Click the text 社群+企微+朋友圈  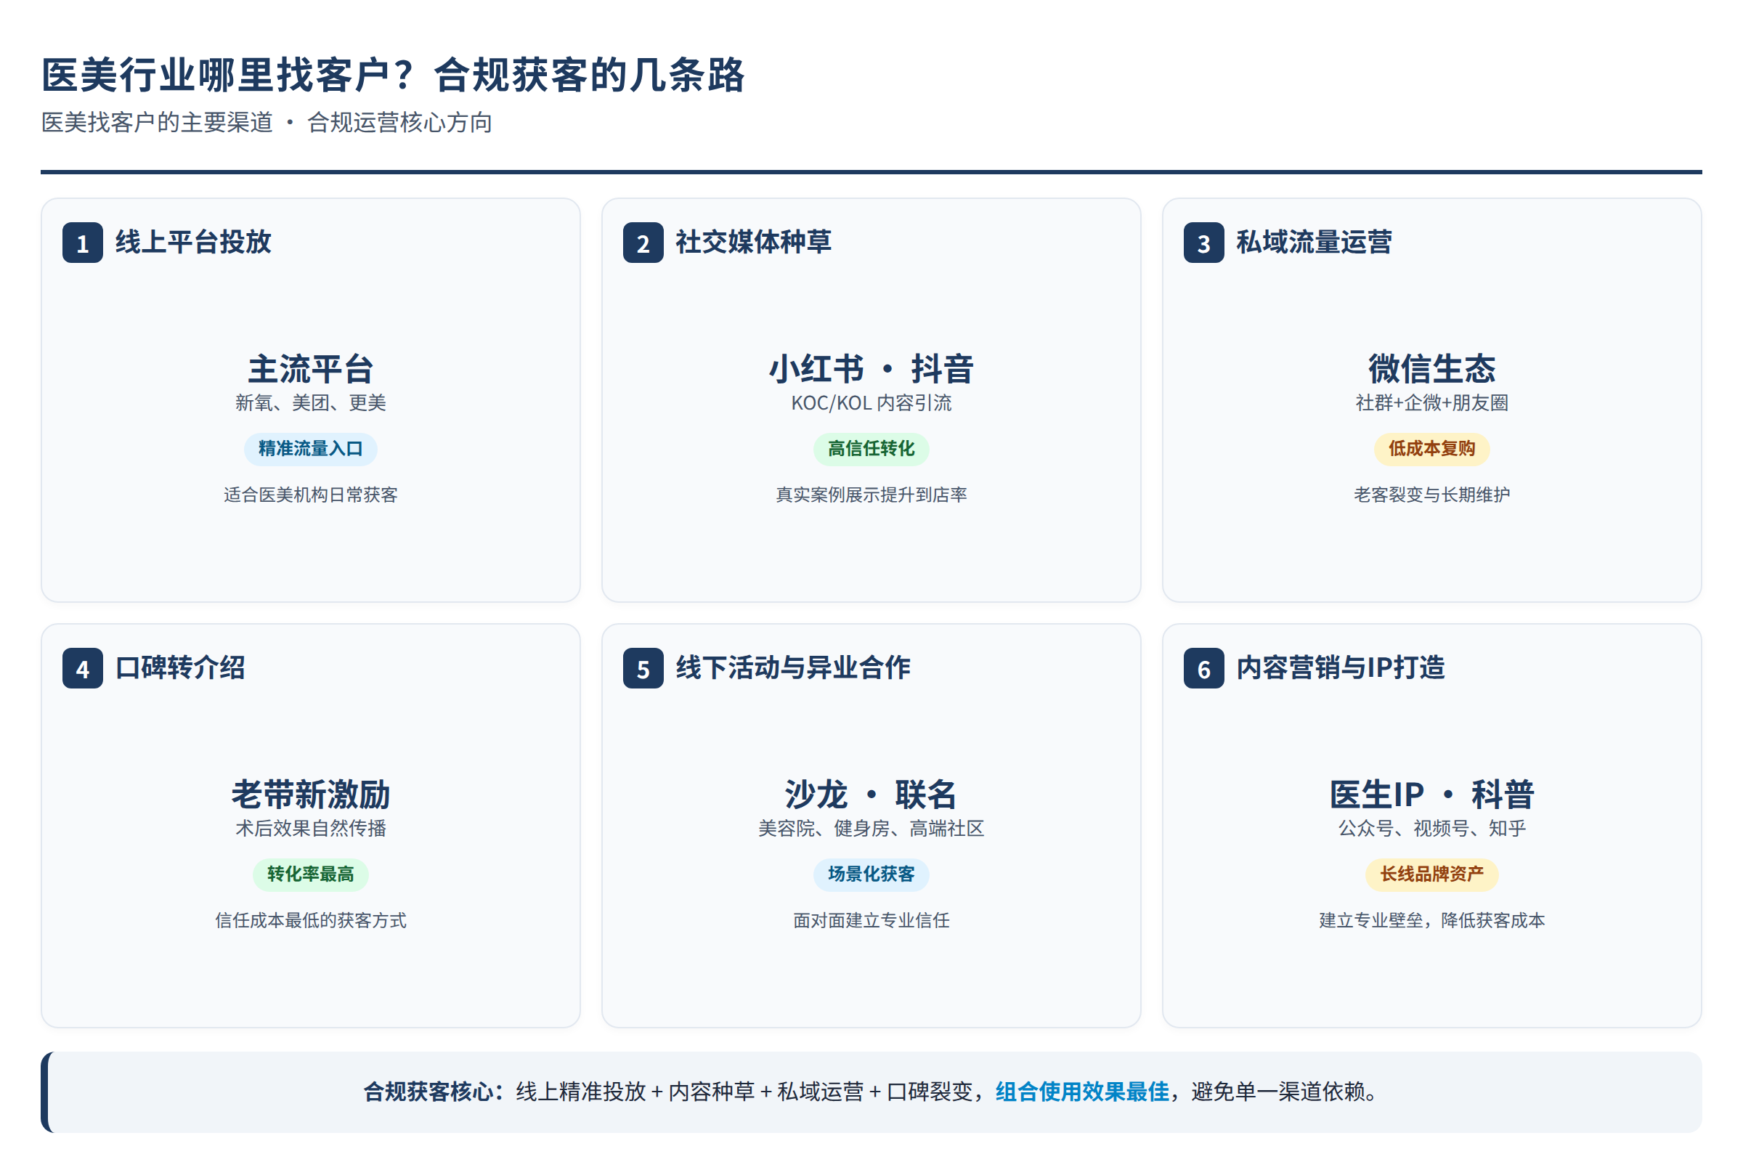[1431, 403]
